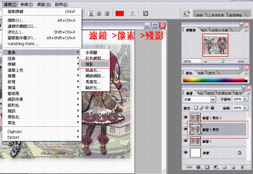Choose 馬賽克... in the 像素 submenu
Image resolution: width=253 pixels, height=174 pixels.
[95, 82]
